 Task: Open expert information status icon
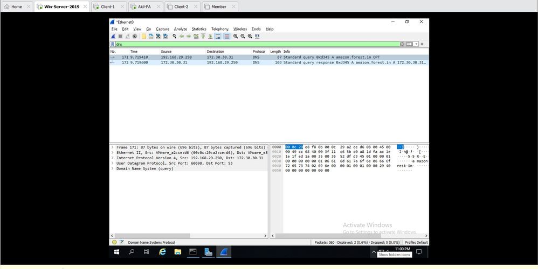(115, 242)
